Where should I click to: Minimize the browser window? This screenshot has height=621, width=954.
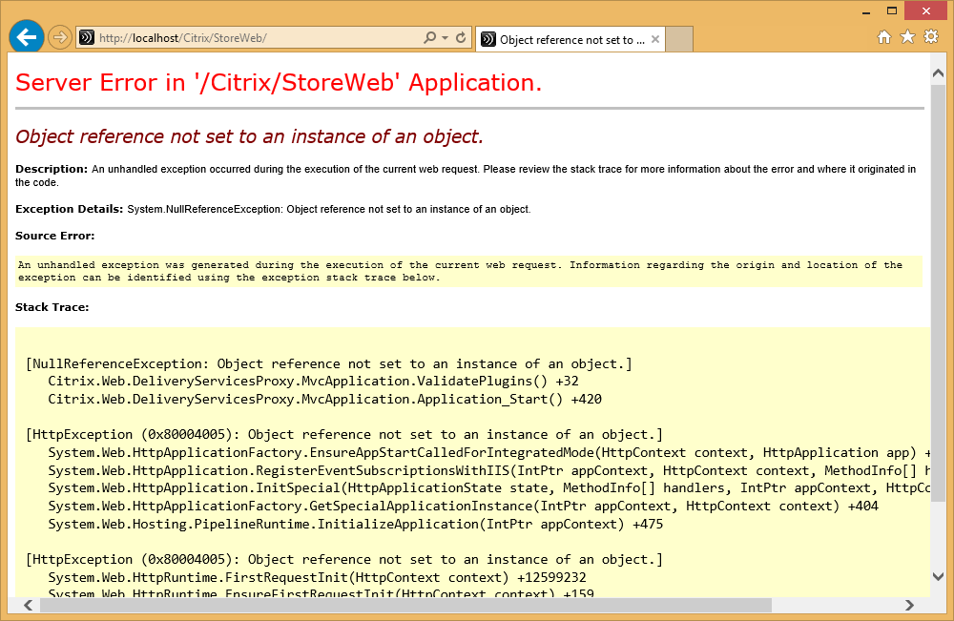[865, 10]
